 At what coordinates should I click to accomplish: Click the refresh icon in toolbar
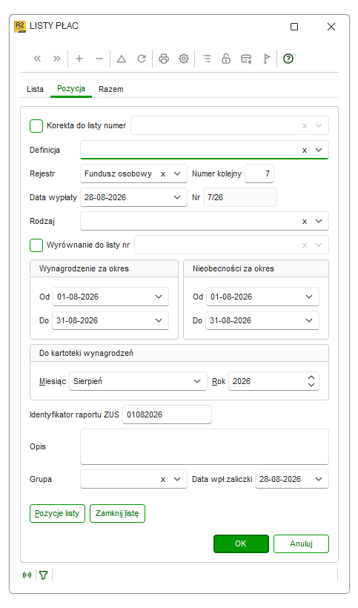point(142,59)
